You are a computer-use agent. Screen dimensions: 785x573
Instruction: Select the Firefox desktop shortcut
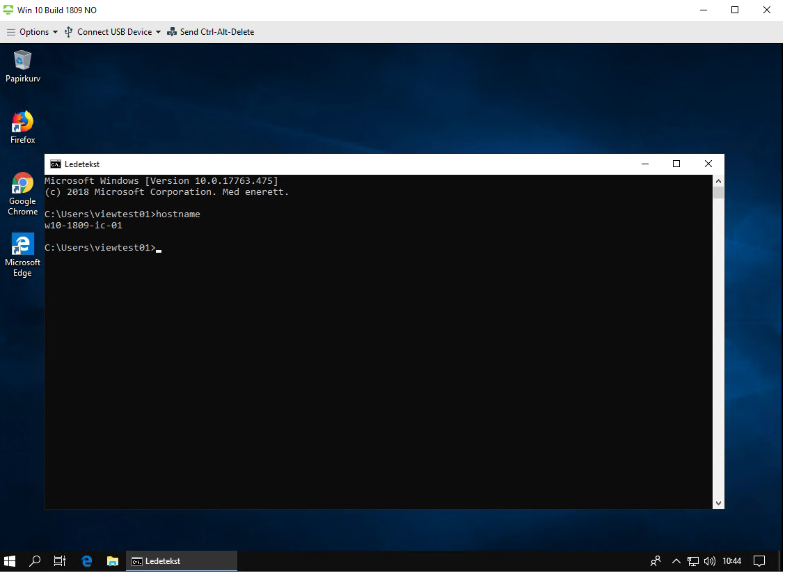pyautogui.click(x=23, y=123)
